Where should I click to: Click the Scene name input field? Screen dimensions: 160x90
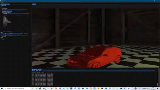(12, 10)
